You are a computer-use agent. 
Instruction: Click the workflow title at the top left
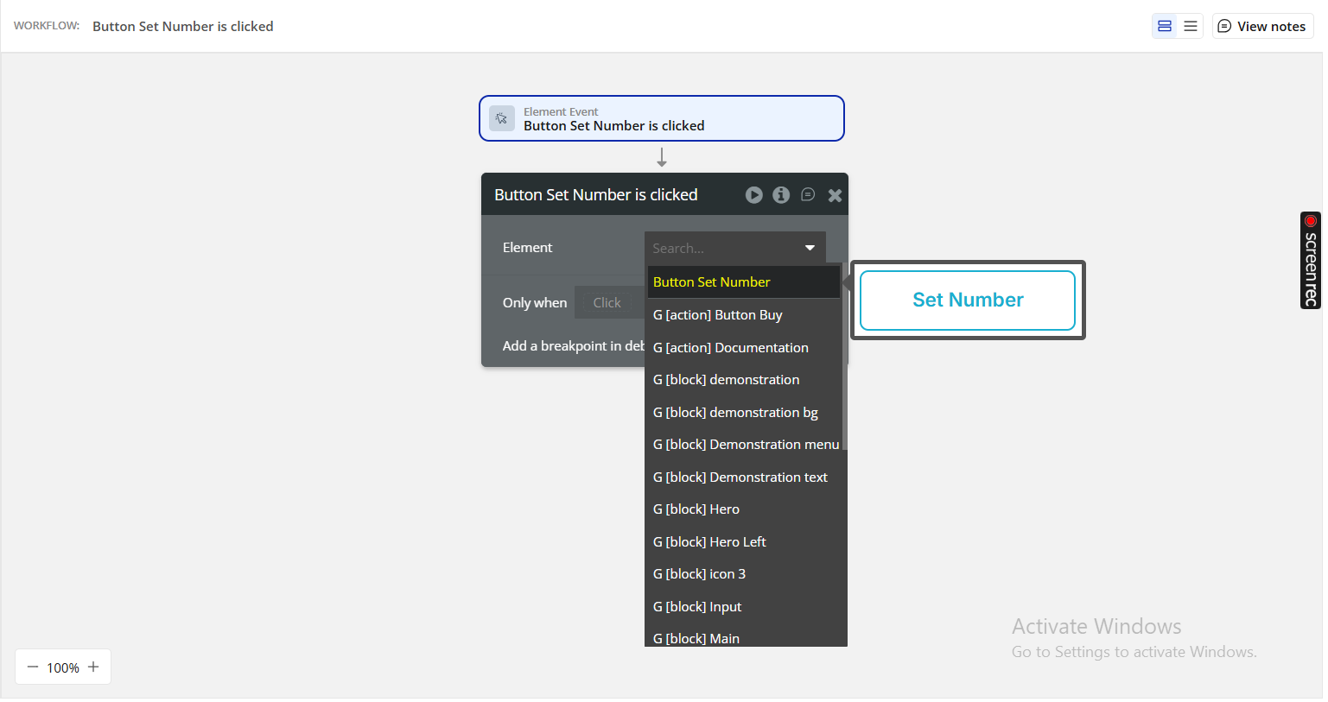(x=183, y=26)
